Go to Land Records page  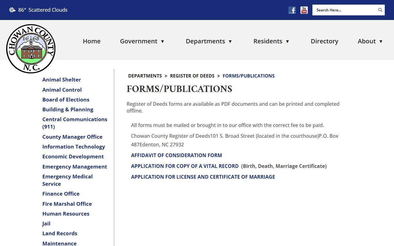point(60,233)
